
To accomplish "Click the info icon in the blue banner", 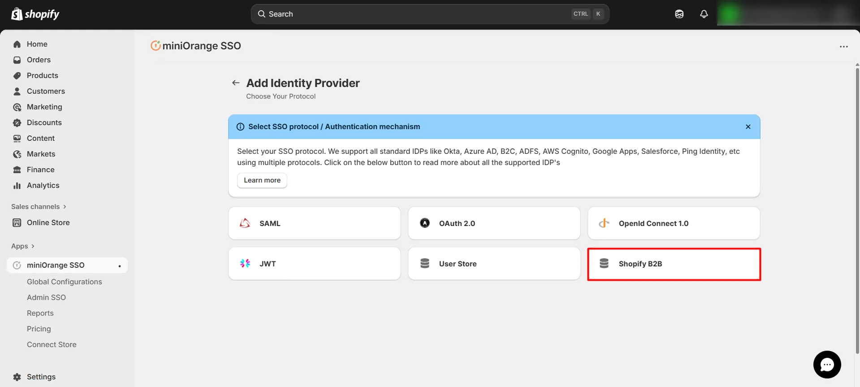I will (240, 126).
